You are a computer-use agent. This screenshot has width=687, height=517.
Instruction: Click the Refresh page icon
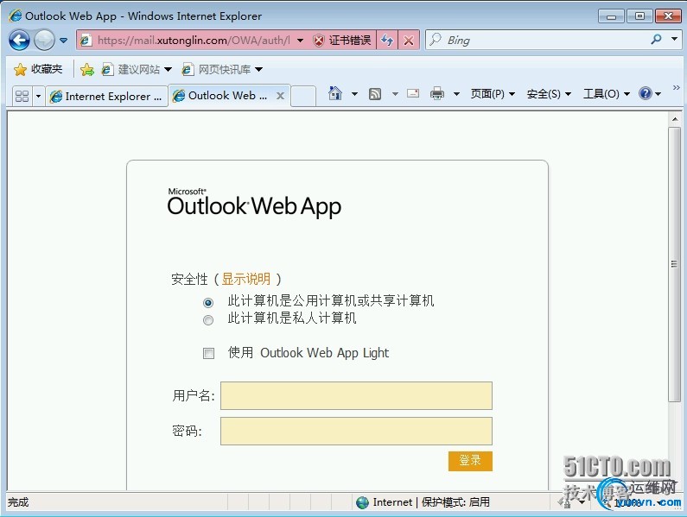[387, 41]
